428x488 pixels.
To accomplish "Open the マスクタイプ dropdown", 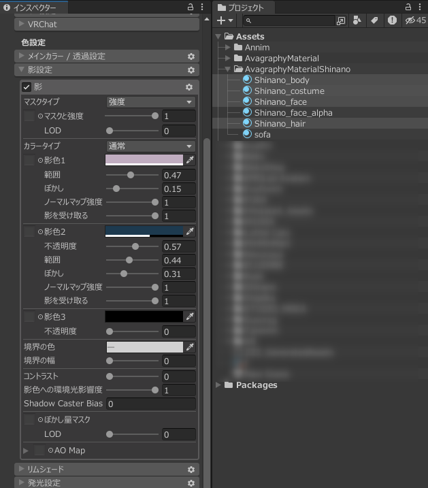I will click(x=151, y=102).
